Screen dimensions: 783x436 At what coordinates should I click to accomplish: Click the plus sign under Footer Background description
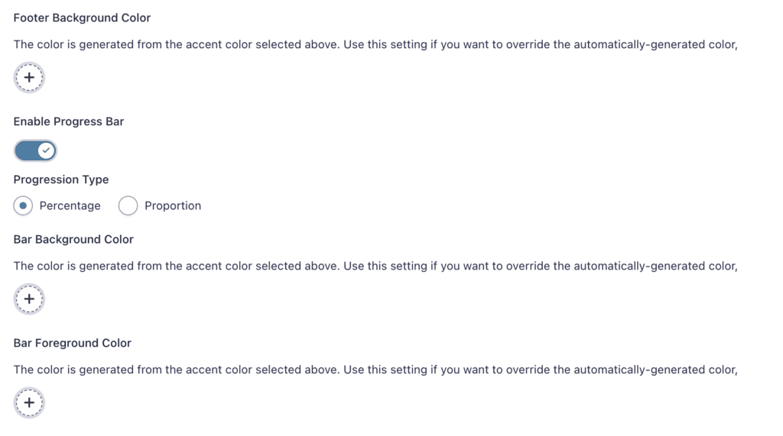point(29,77)
